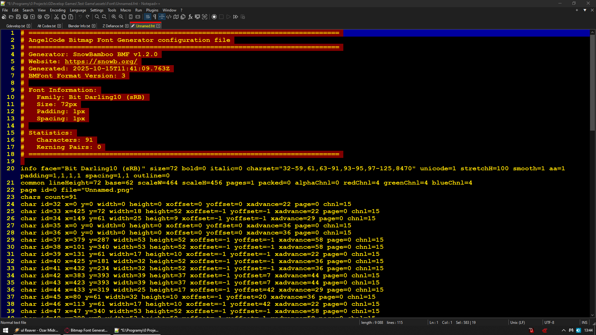Click the Print toolbar icon

[x=47, y=17]
